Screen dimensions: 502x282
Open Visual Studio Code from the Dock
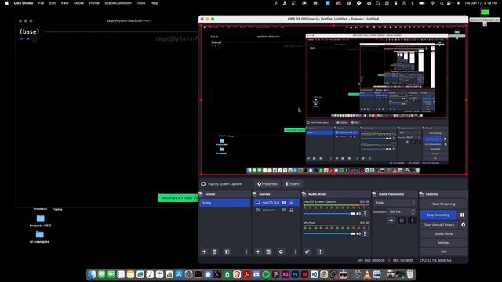pyautogui.click(x=314, y=274)
